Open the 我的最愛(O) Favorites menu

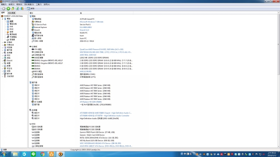[x=29, y=4]
